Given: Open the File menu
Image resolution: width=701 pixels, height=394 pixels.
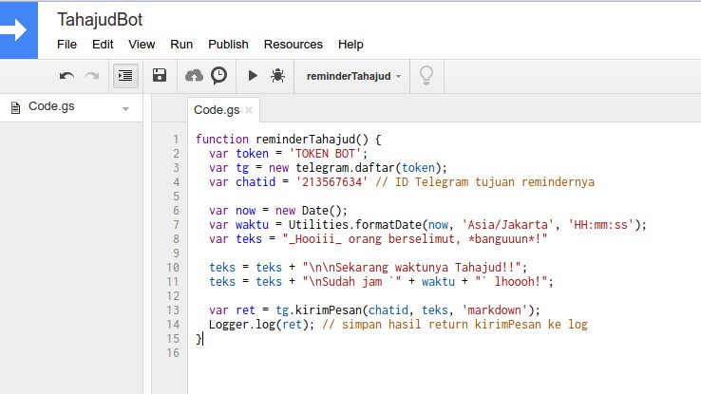Looking at the screenshot, I should pos(66,44).
